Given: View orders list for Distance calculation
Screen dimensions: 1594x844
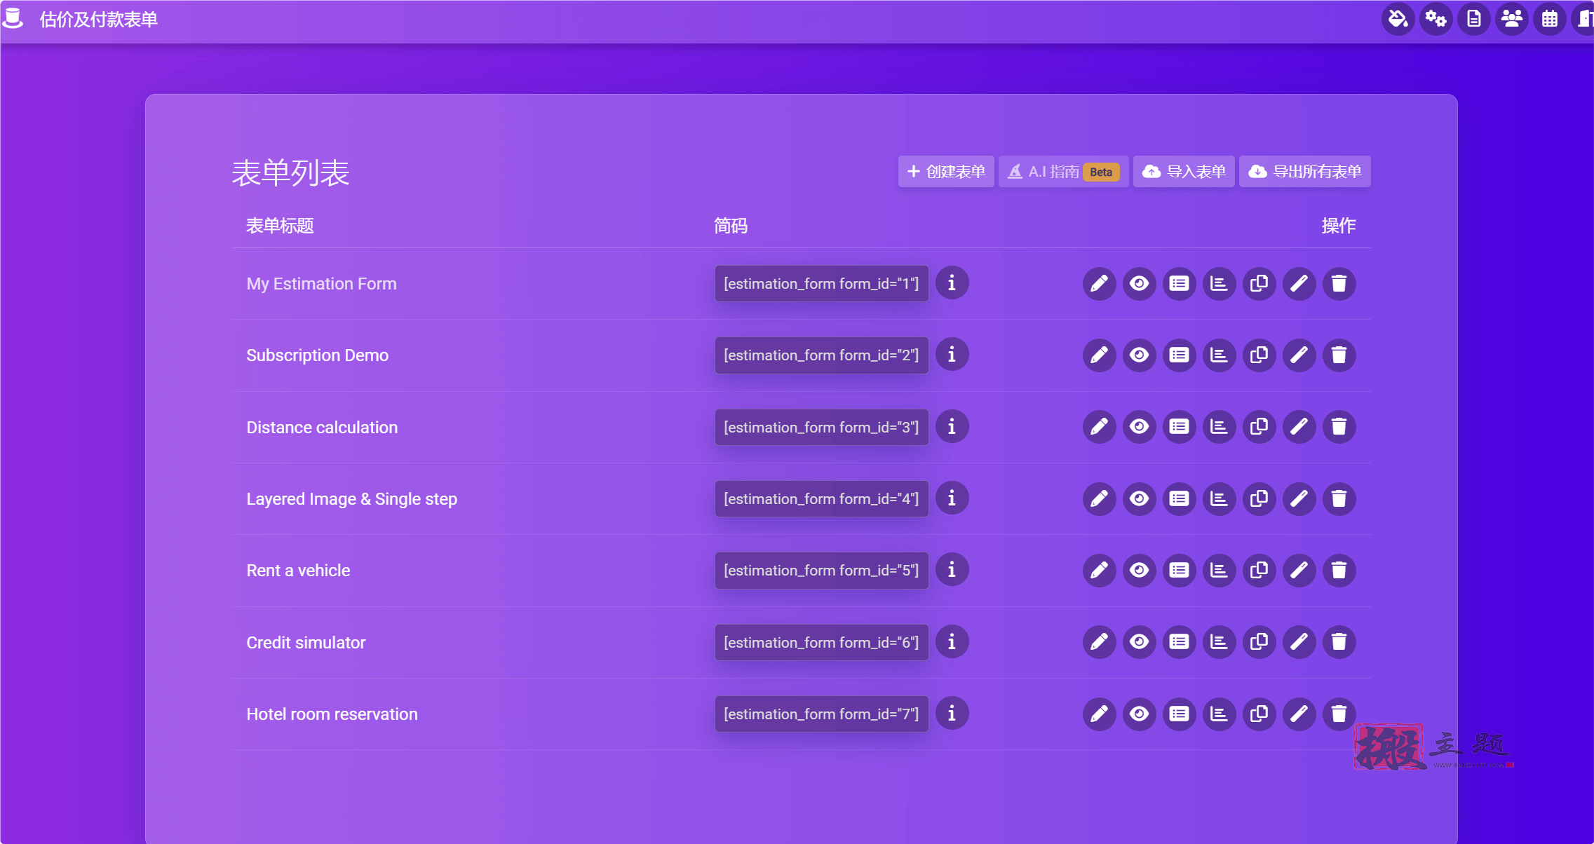Looking at the screenshot, I should pos(1179,427).
